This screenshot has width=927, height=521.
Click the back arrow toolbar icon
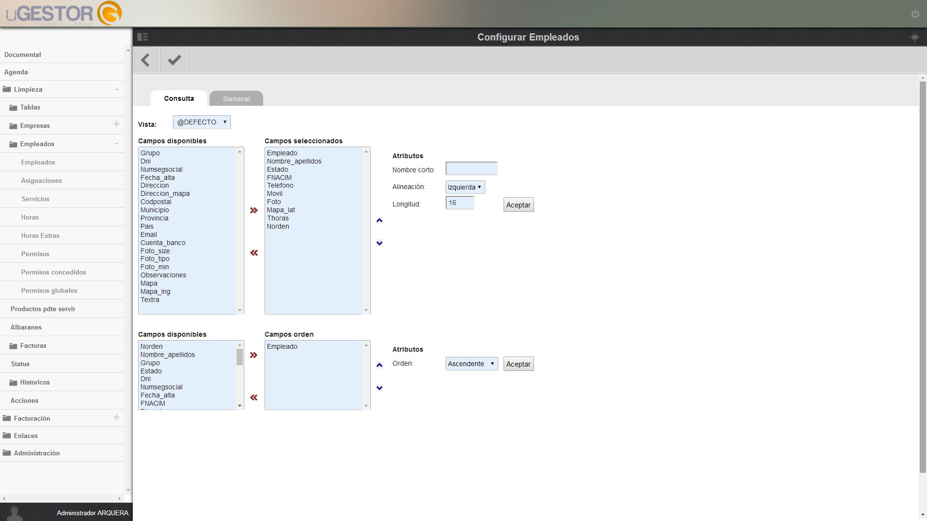[145, 60]
